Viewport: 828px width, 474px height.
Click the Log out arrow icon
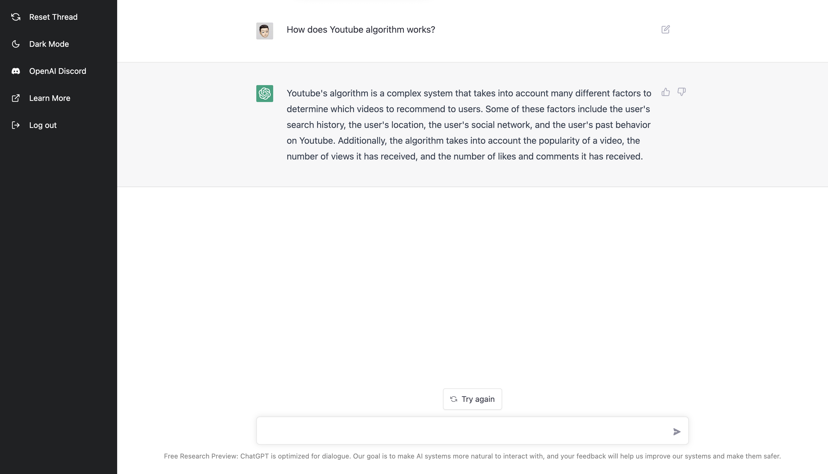(15, 125)
